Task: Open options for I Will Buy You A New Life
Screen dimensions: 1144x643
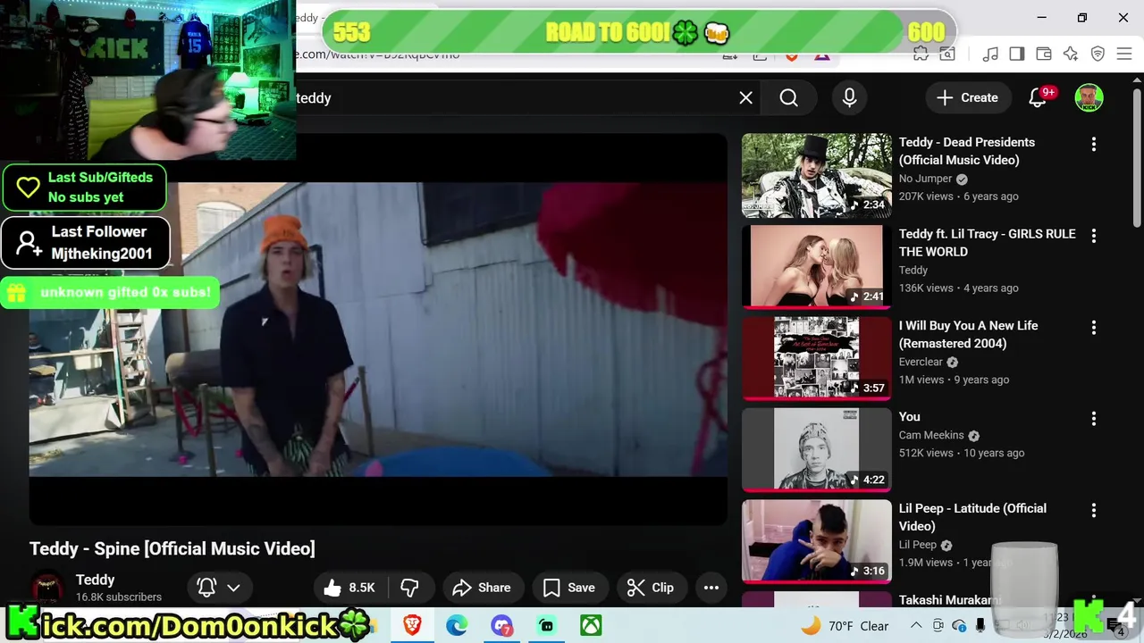Action: [1093, 328]
